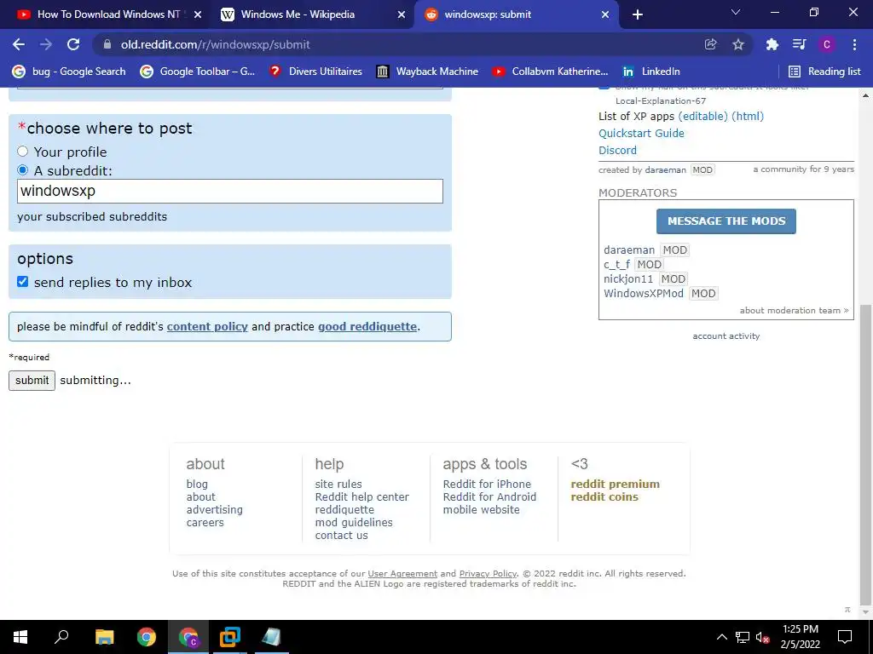This screenshot has height=654, width=873.
Task: Open about moderation team link
Action: [794, 310]
